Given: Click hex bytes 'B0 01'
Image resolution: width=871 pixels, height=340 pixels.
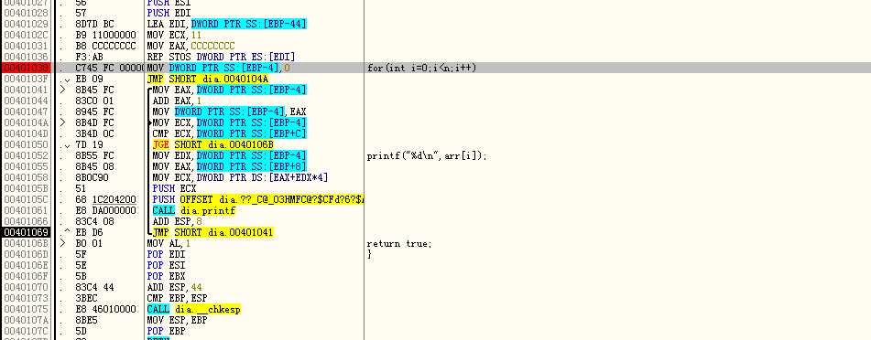Looking at the screenshot, I should tap(89, 243).
